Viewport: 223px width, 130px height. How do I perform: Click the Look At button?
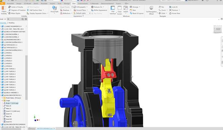(174, 7)
